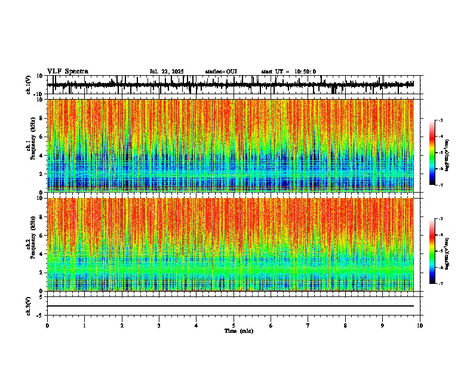Select the date "Jul. 22, 2025"

pyautogui.click(x=167, y=72)
